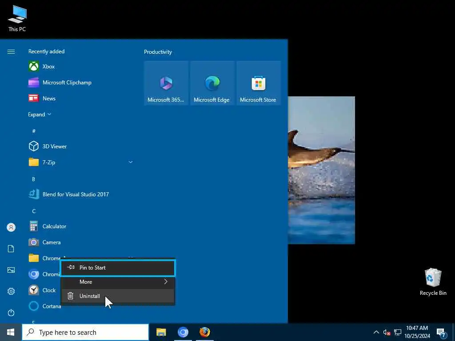The image size is (455, 341).
Task: Open the News app
Action: click(x=81, y=98)
